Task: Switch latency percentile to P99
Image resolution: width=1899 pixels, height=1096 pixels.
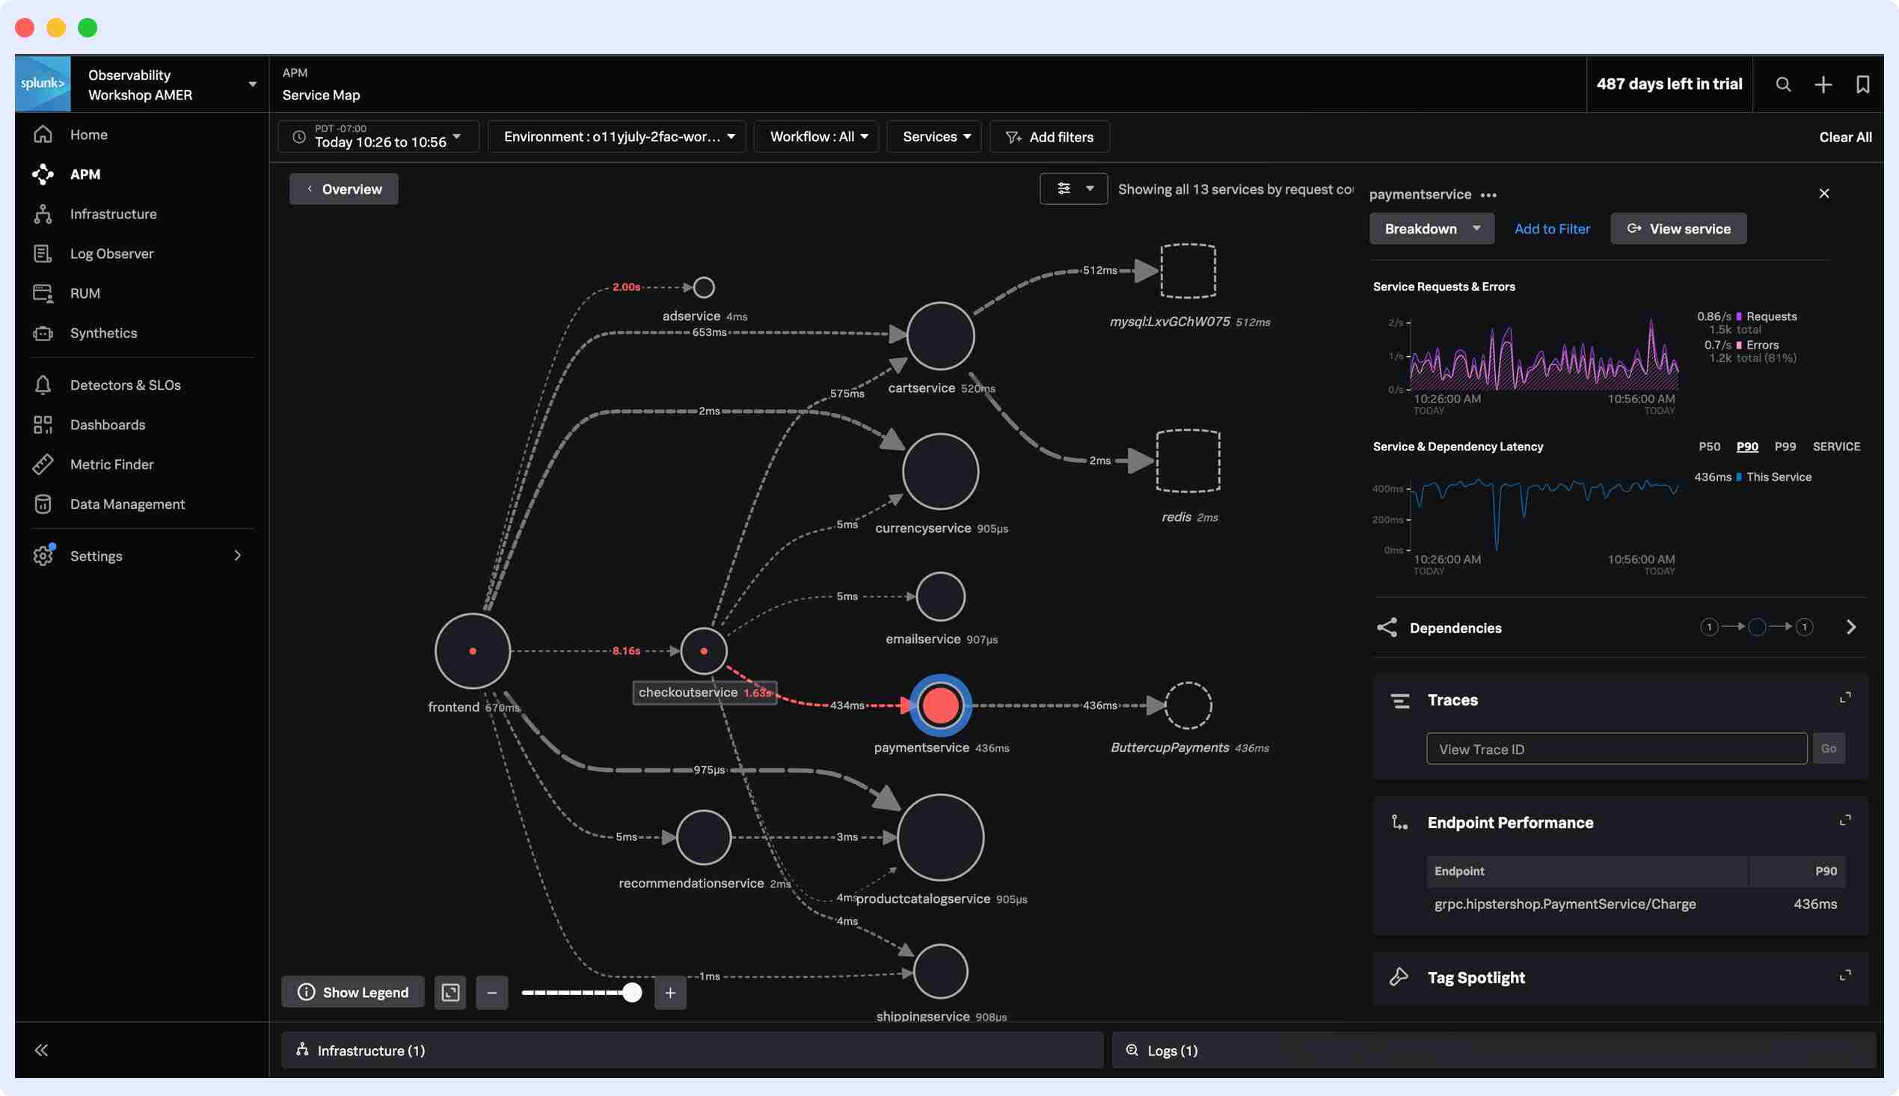Action: 1785,447
